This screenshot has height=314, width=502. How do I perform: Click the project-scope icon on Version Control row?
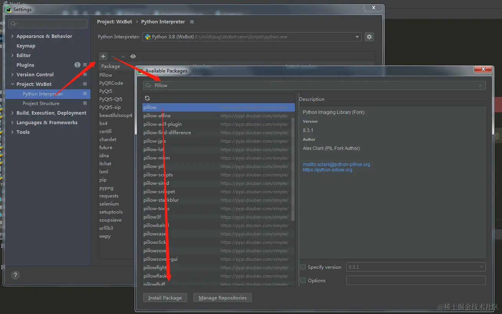(85, 75)
